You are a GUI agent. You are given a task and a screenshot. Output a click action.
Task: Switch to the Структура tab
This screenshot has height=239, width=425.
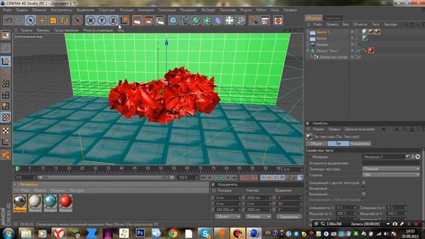click(x=332, y=18)
